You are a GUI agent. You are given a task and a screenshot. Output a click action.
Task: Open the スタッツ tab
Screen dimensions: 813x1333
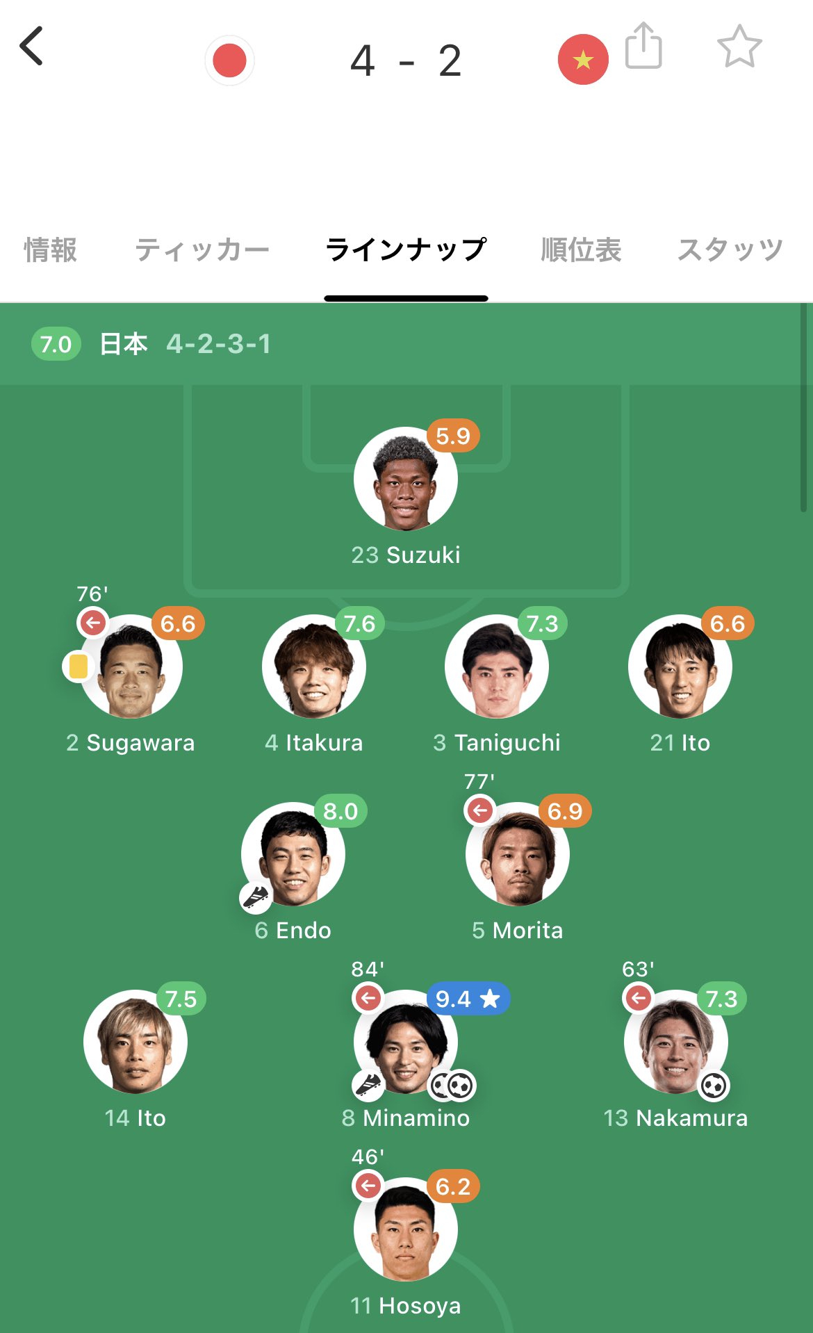[730, 250]
